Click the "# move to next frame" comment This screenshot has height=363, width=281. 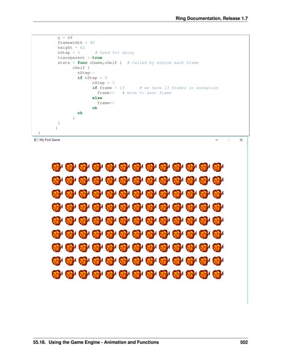click(146, 93)
